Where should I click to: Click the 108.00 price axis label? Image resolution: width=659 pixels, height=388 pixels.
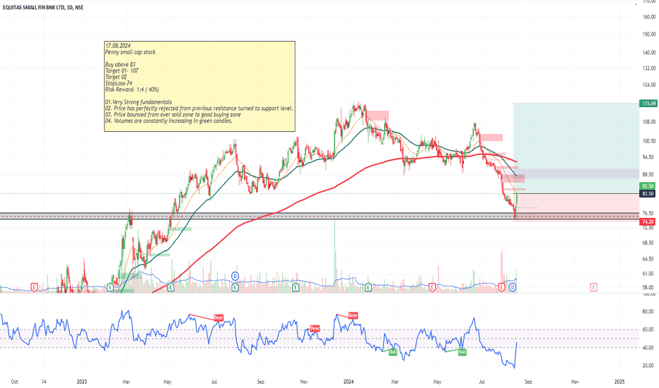[649, 122]
